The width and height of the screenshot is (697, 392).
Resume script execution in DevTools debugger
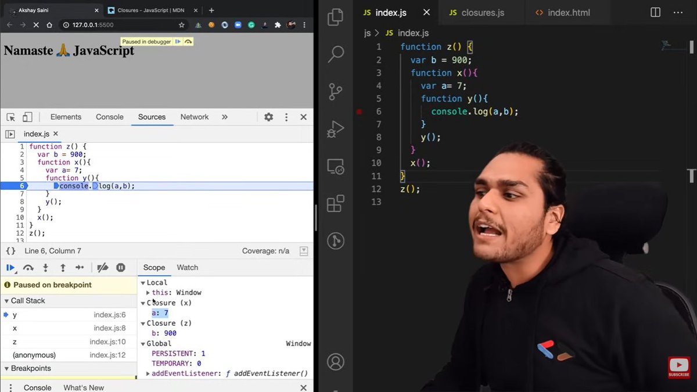[10, 268]
